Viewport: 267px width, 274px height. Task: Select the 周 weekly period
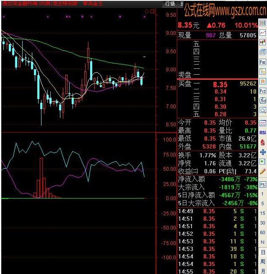[x=263, y=262]
